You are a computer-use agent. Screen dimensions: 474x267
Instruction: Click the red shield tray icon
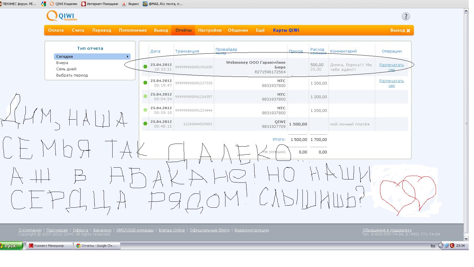coord(452,246)
